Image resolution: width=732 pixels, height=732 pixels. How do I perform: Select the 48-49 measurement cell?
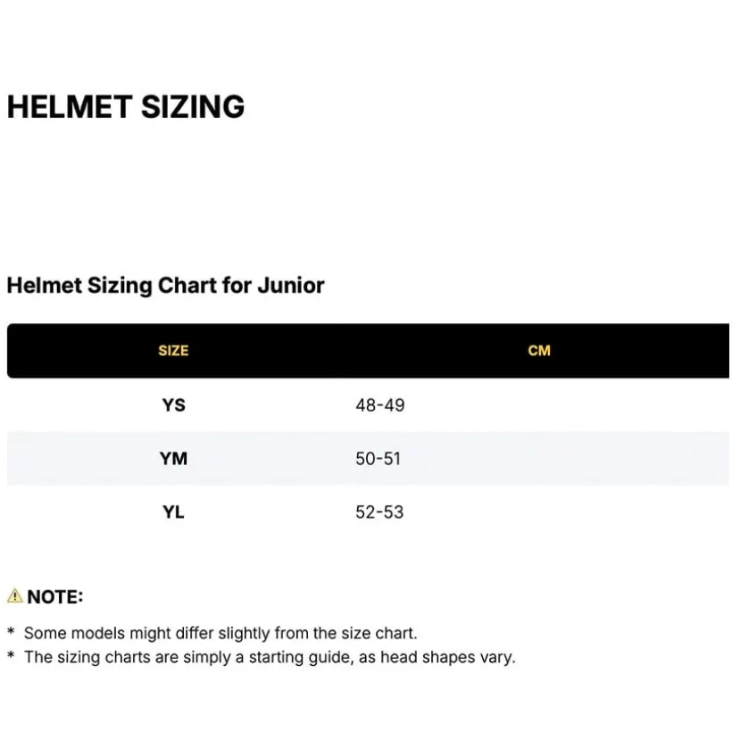coord(380,405)
